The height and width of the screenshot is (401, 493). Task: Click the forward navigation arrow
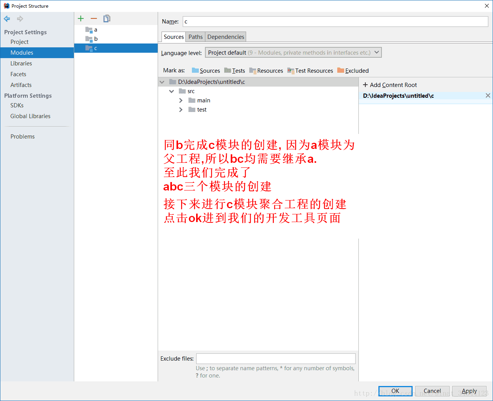20,18
